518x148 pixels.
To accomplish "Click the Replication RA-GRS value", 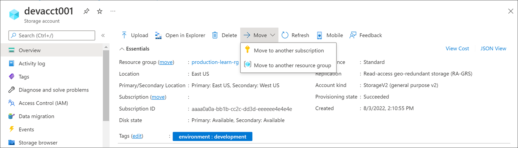I will pos(418,73).
